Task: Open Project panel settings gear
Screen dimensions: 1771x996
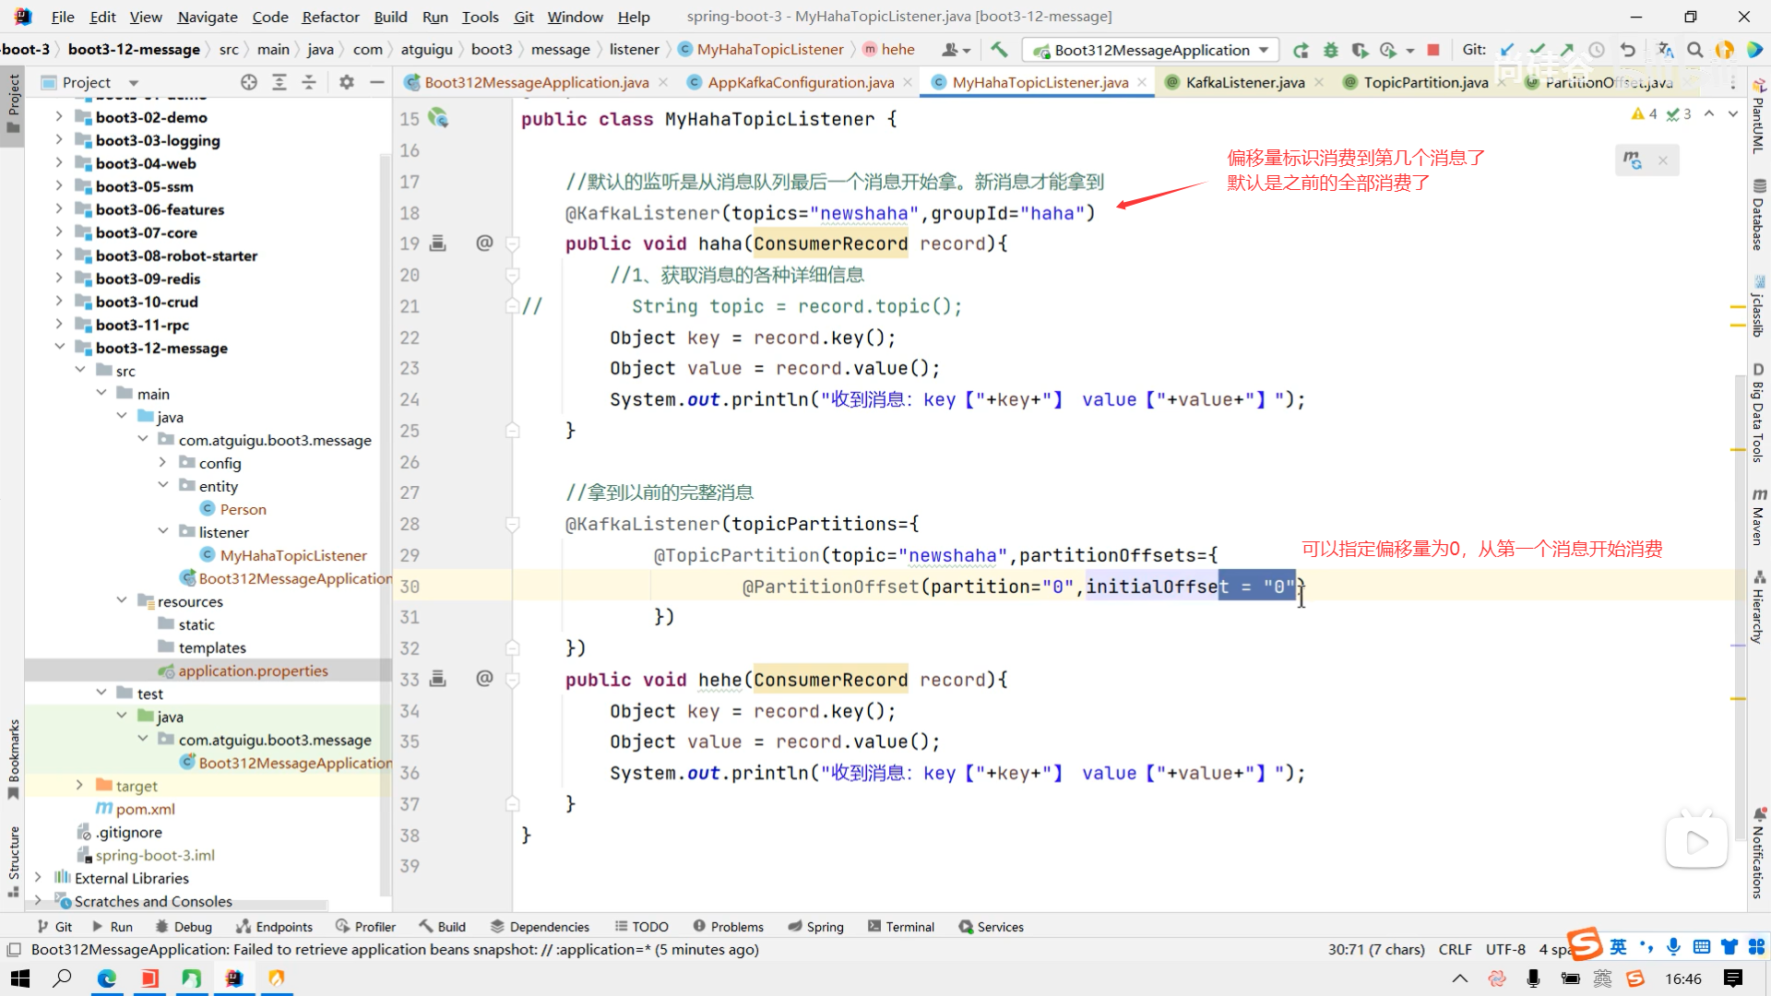Action: [x=347, y=82]
